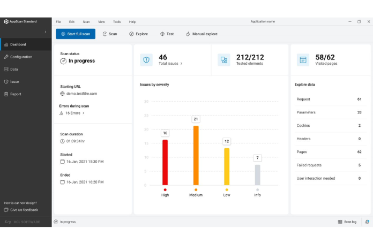This screenshot has width=373, height=244.
Task: Open the Data section in sidebar
Action: tap(14, 69)
